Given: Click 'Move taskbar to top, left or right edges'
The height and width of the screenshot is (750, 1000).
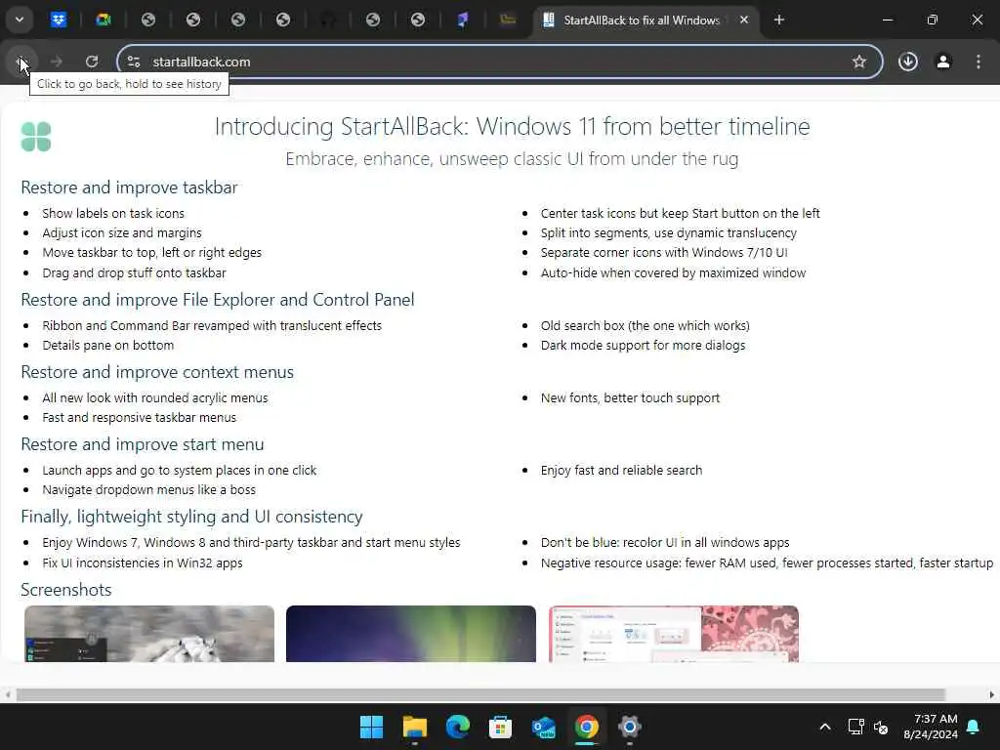Looking at the screenshot, I should pyautogui.click(x=151, y=253).
